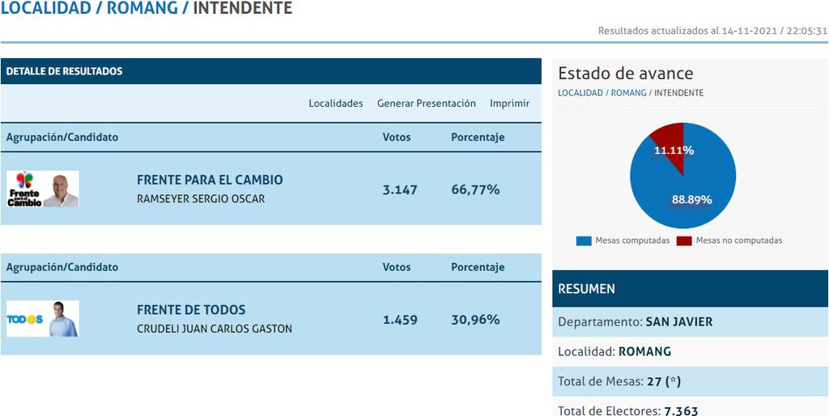829x416 pixels.
Task: Click the Total de Mesas asterisk note
Action: coord(673,381)
